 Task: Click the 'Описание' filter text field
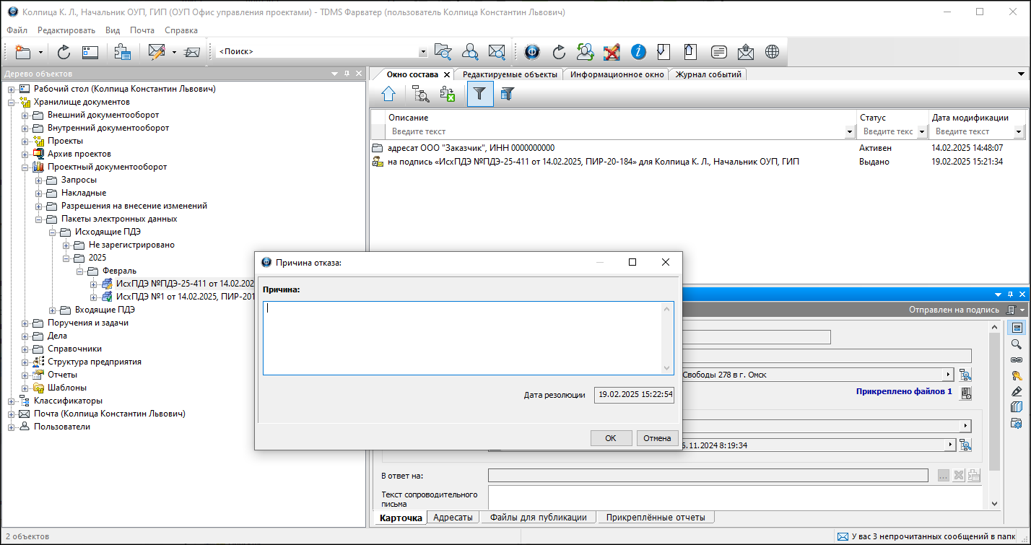click(617, 132)
